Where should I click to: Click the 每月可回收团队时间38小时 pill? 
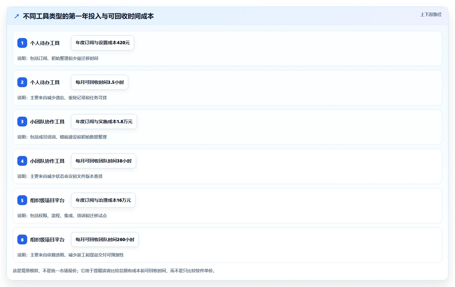click(103, 161)
